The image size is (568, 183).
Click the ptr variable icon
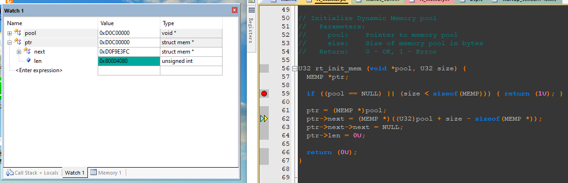(x=18, y=42)
